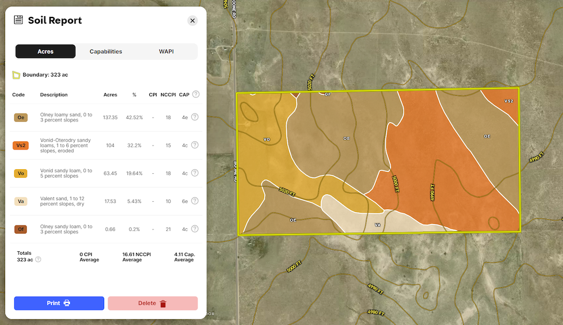Switch to the Capabilities tab
This screenshot has height=325, width=563.
pos(106,51)
